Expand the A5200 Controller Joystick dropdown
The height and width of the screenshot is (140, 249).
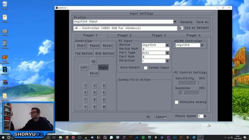point(202,45)
